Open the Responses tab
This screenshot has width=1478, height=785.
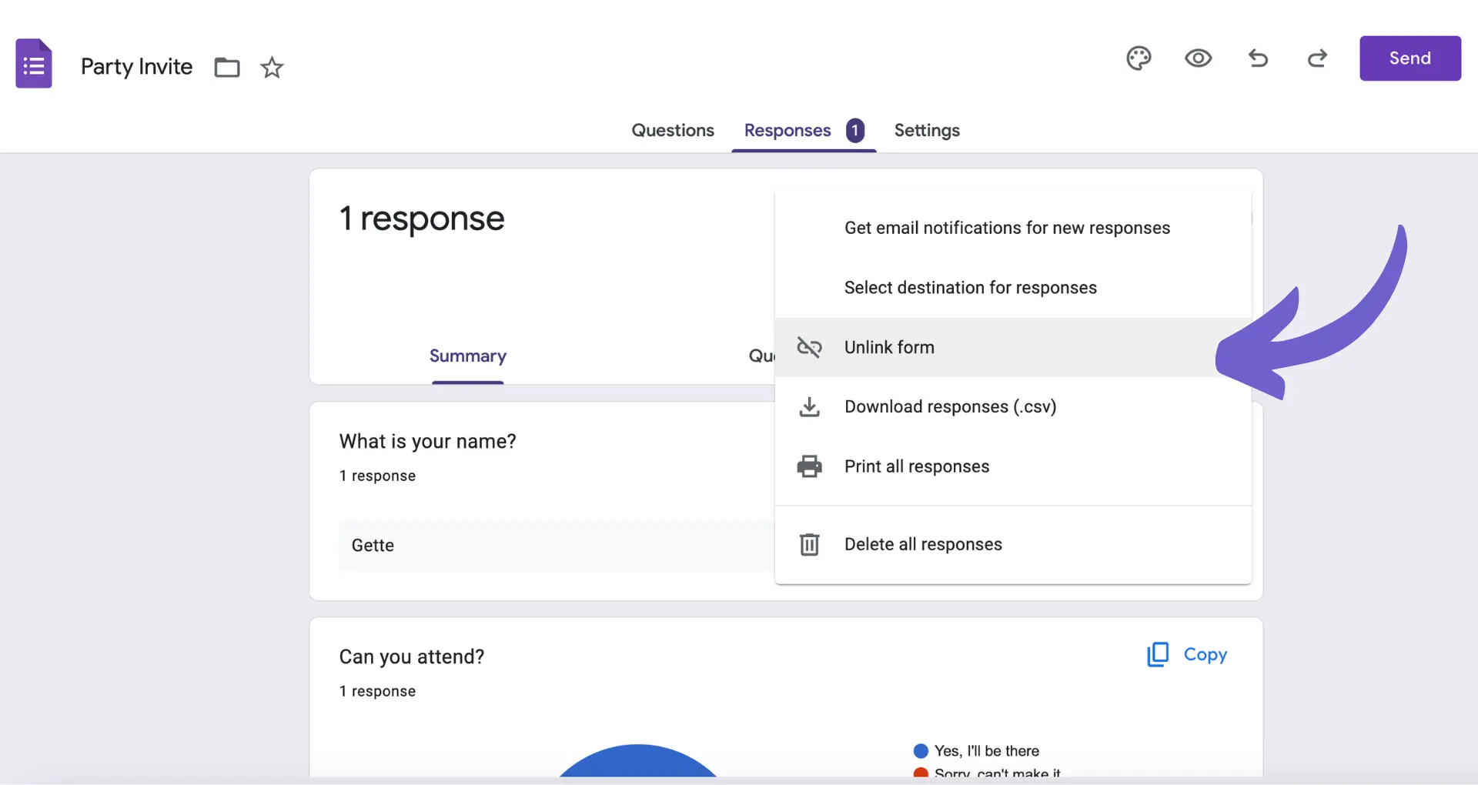click(x=787, y=131)
